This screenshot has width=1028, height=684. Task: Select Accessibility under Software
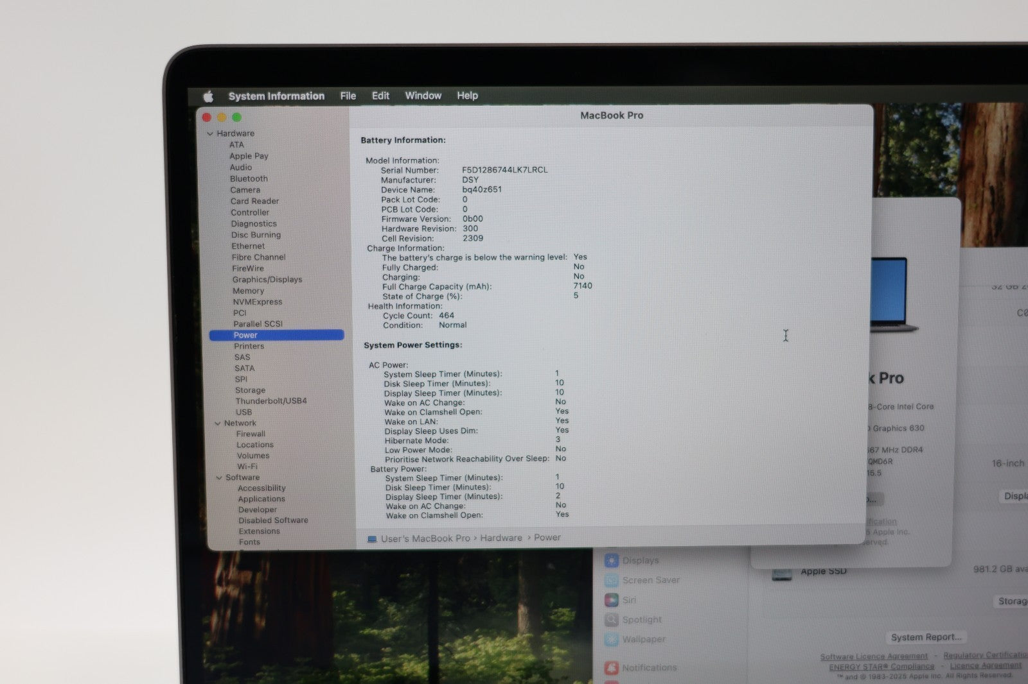(x=261, y=488)
